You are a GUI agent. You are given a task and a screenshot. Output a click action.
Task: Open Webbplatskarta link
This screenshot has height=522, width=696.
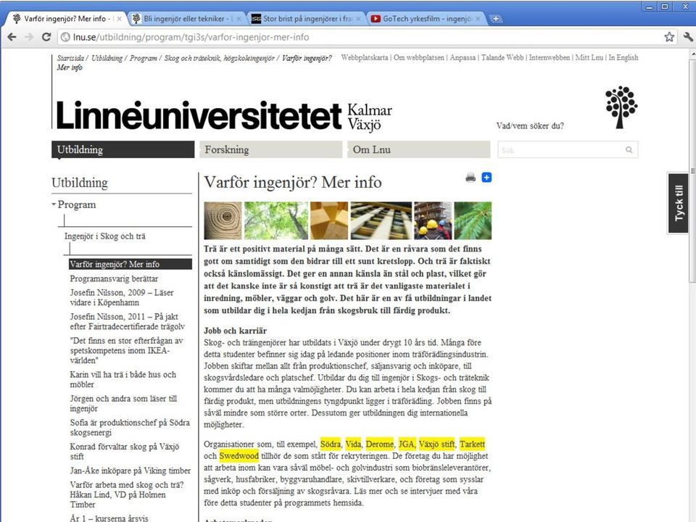365,58
